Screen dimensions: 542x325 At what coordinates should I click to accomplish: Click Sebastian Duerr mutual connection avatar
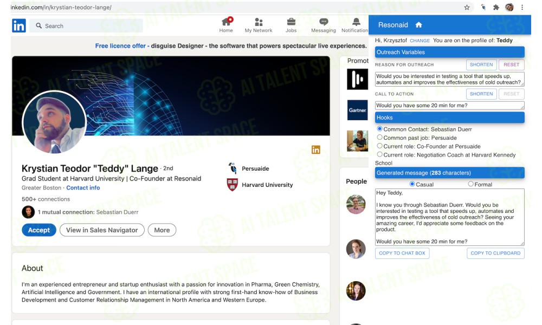pos(28,212)
